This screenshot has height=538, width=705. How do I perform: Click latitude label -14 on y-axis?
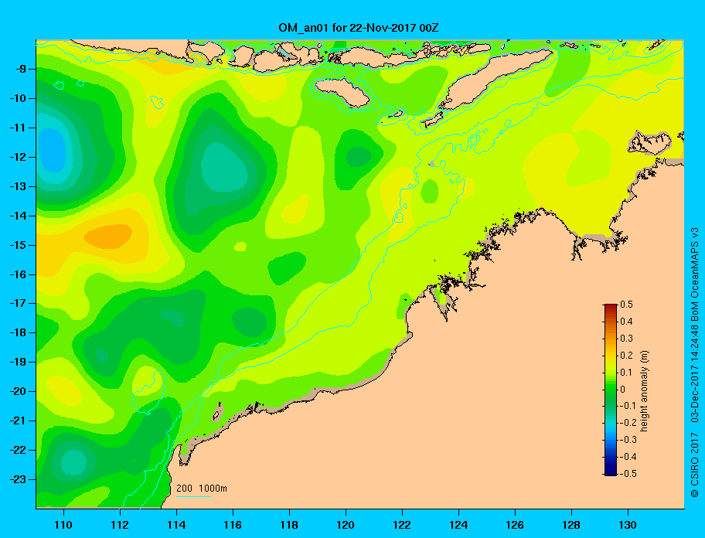click(x=17, y=216)
